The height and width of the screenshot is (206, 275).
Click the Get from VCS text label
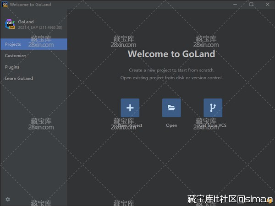point(213,125)
